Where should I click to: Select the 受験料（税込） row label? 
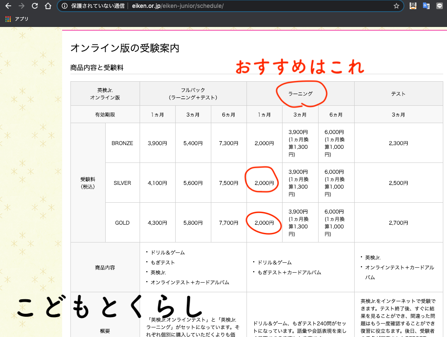88,183
